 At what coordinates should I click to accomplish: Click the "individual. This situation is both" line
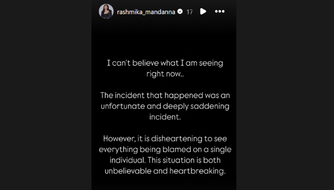(x=165, y=160)
